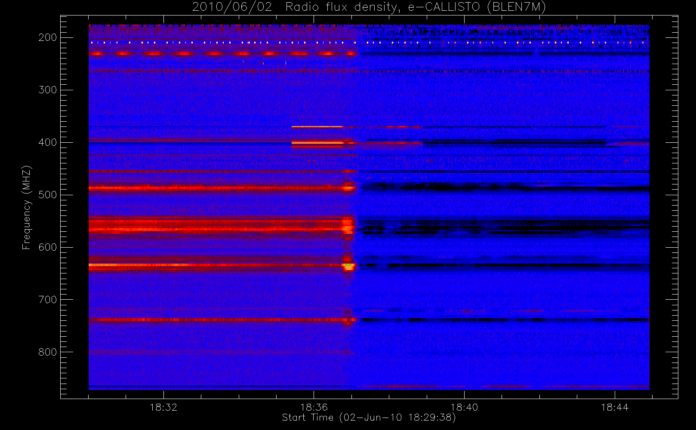Click the 300 frequency axis label
The image size is (696, 430).
point(48,90)
